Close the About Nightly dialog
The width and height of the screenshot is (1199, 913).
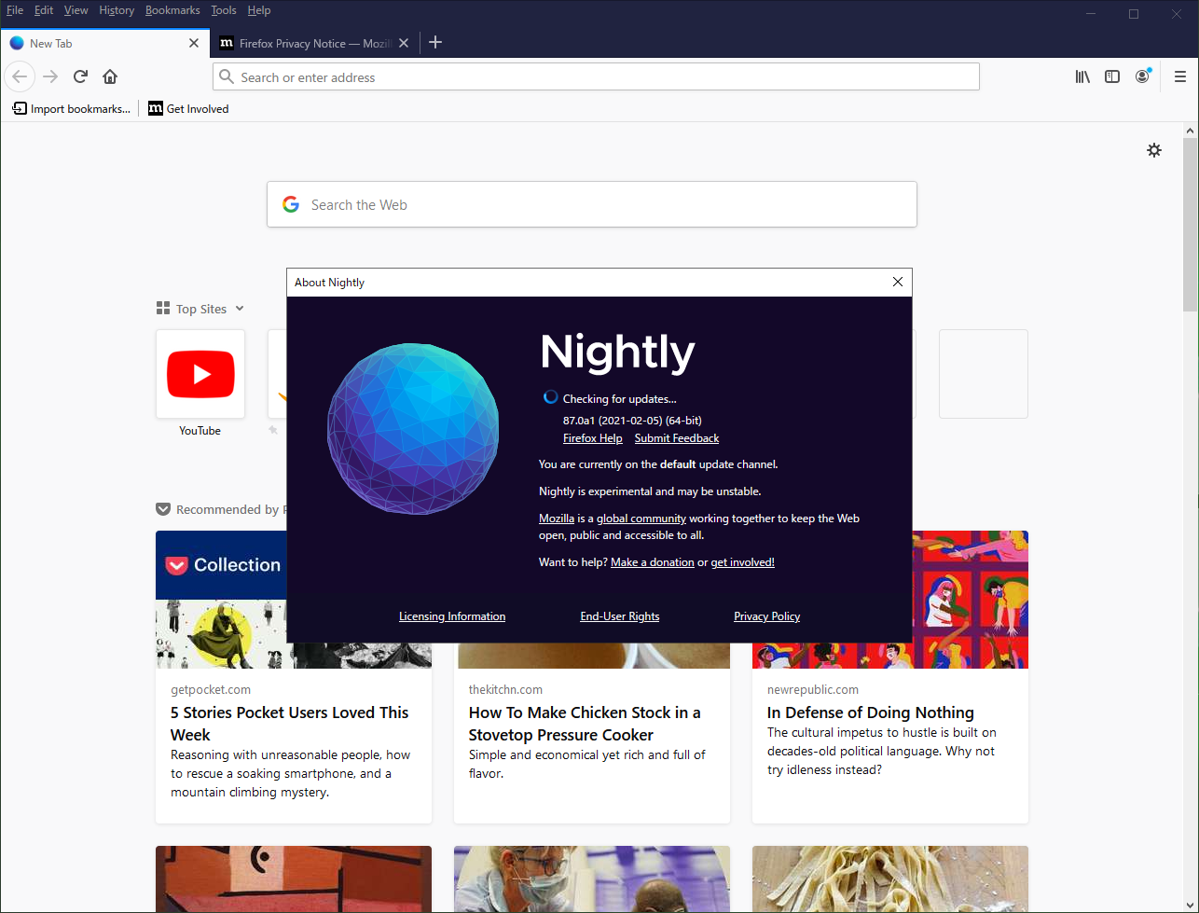point(898,282)
